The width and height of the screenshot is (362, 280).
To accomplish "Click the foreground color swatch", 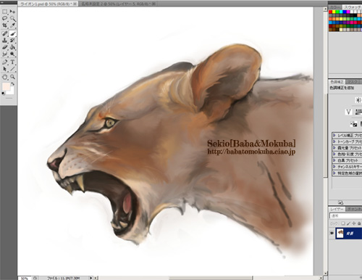I will tap(6, 86).
